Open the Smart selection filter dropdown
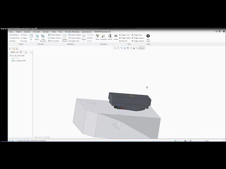The image size is (226, 169). pos(214,141)
